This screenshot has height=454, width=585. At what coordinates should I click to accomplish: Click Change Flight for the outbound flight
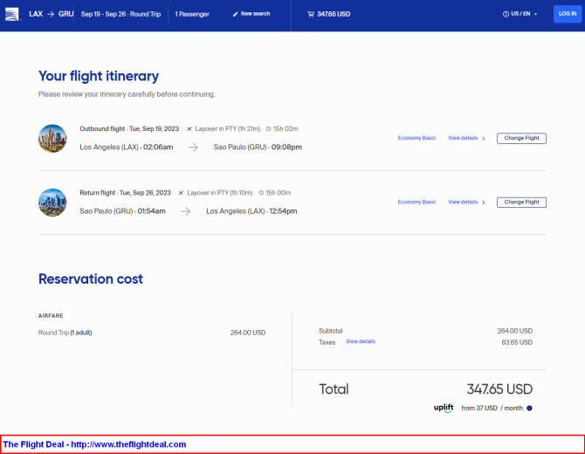pos(521,139)
